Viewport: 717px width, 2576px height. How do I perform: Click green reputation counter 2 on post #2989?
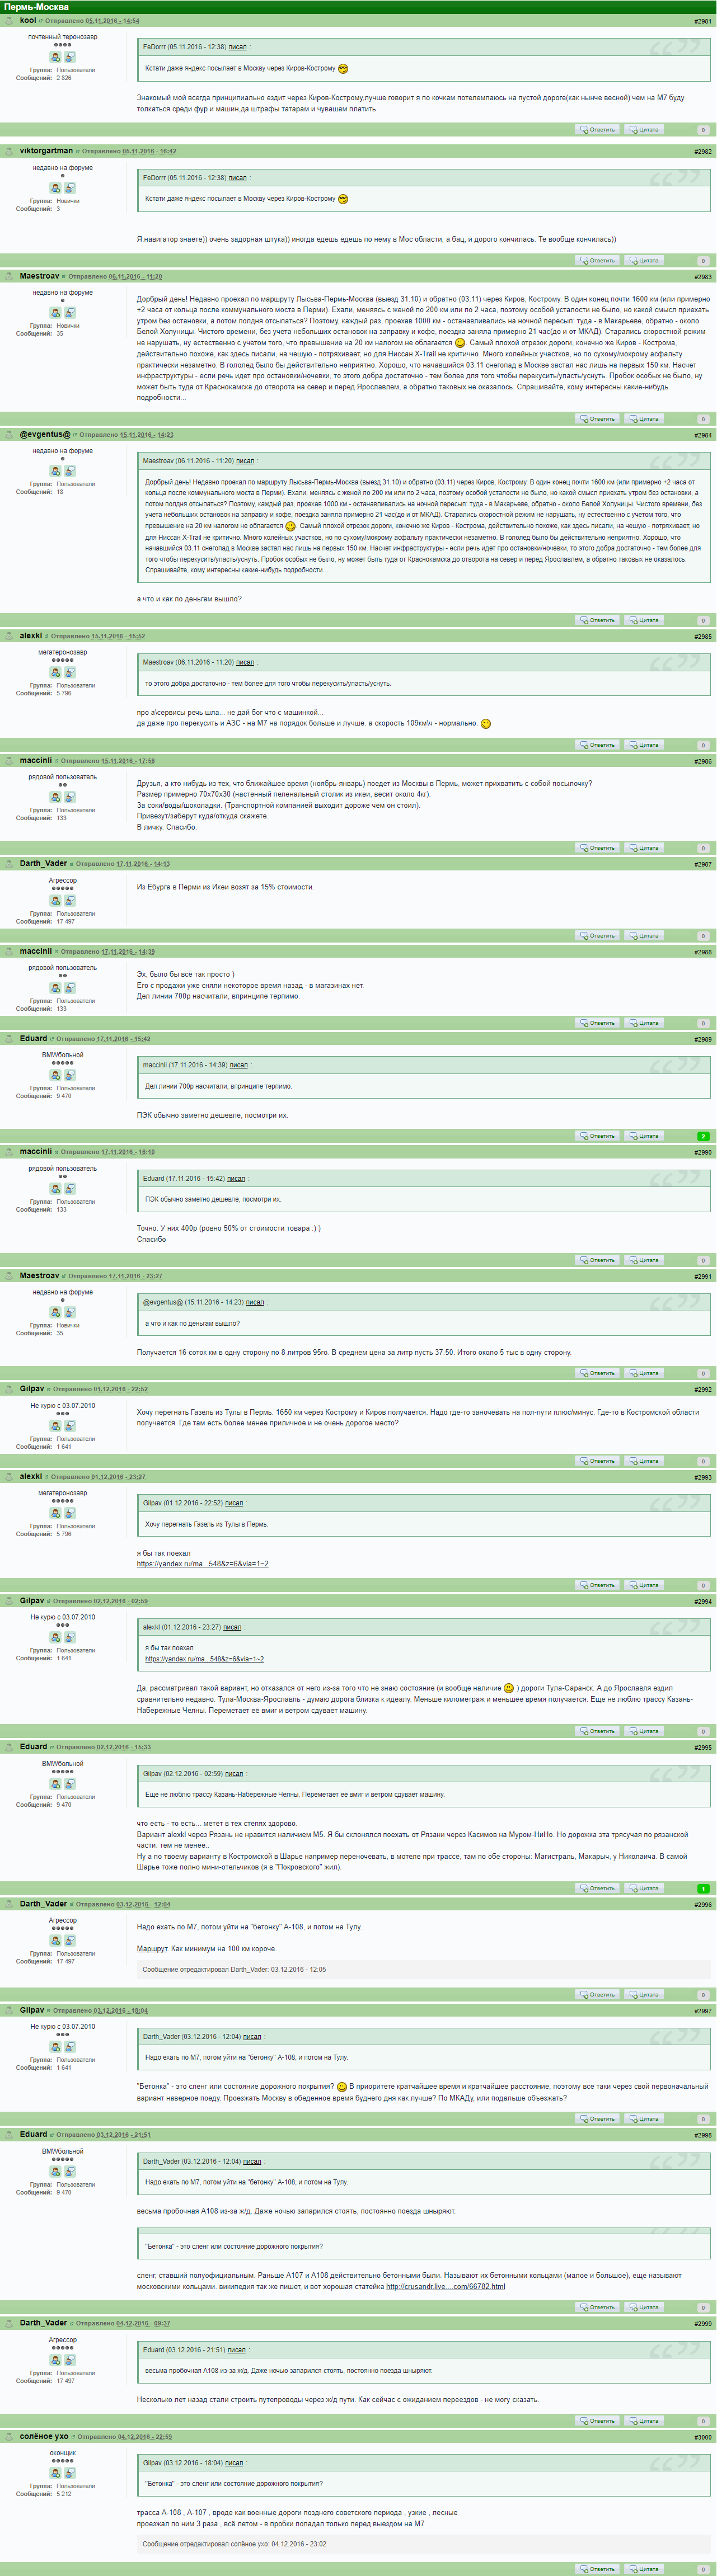pyautogui.click(x=703, y=1136)
